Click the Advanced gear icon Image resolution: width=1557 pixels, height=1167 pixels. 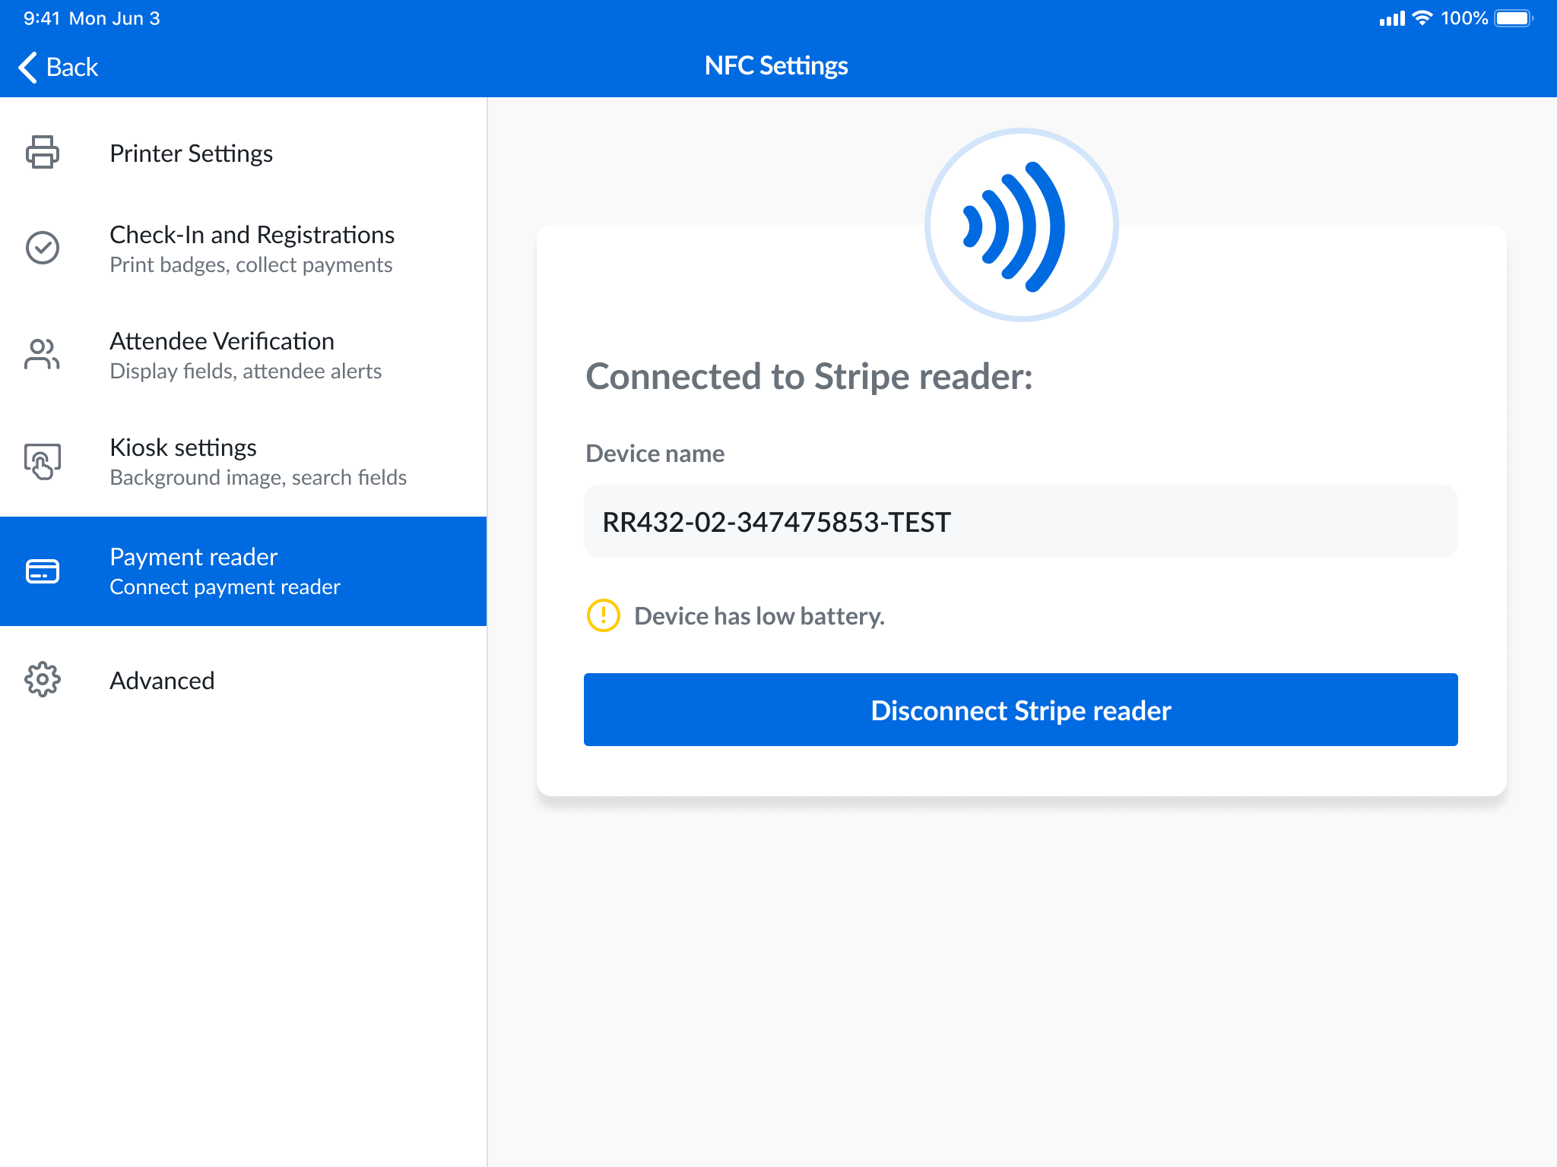click(43, 679)
